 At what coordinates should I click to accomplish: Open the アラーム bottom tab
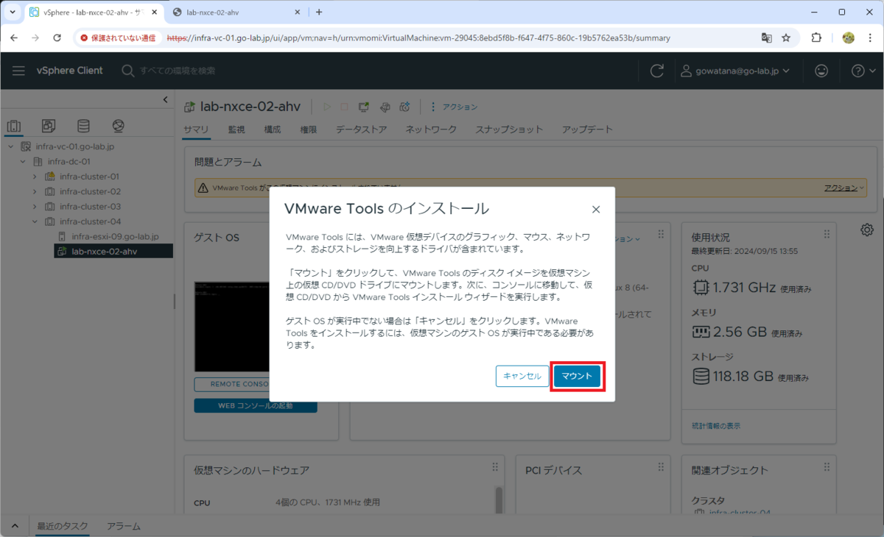(124, 526)
